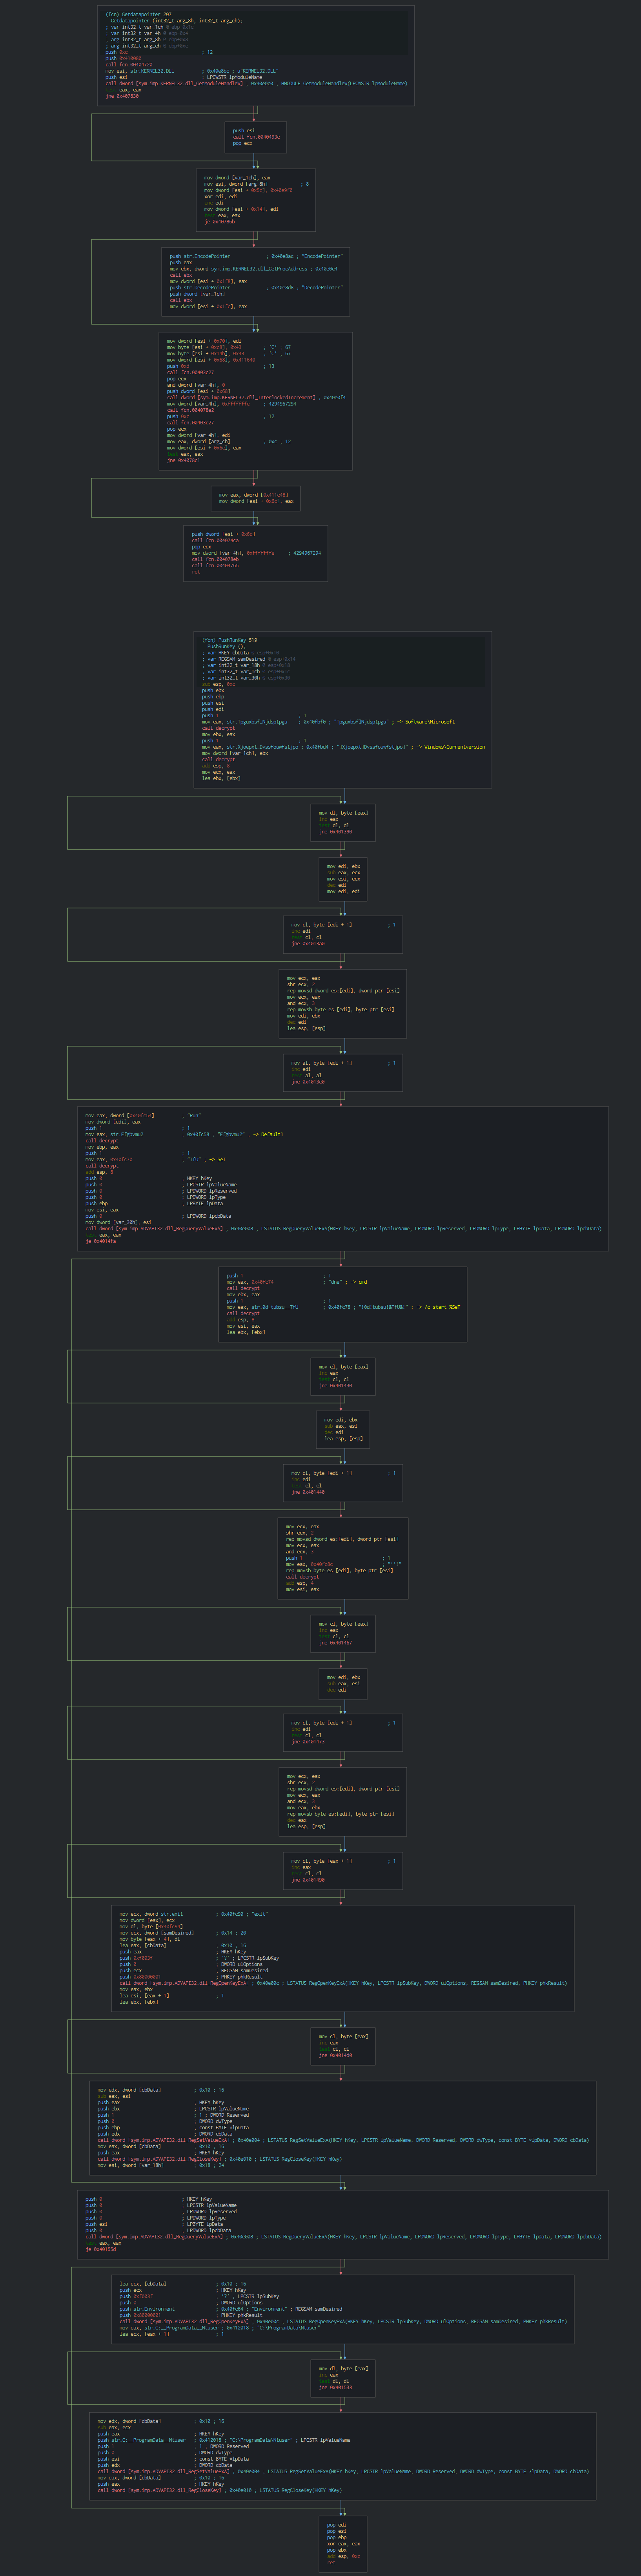Click "mov dword [esi + 0x1f8], eax"

click(208, 281)
